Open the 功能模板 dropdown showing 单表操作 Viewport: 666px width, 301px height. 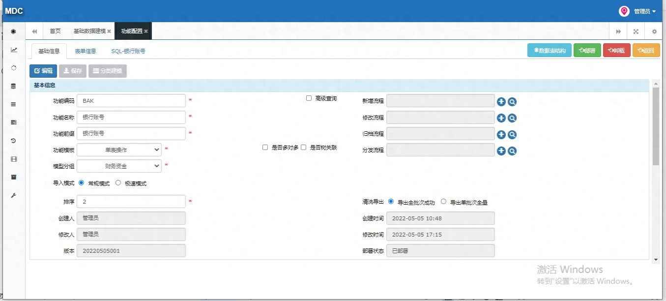coord(119,150)
